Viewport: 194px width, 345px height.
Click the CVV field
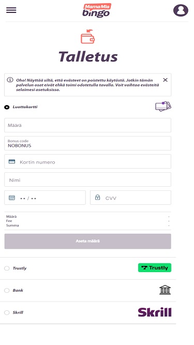point(130,198)
